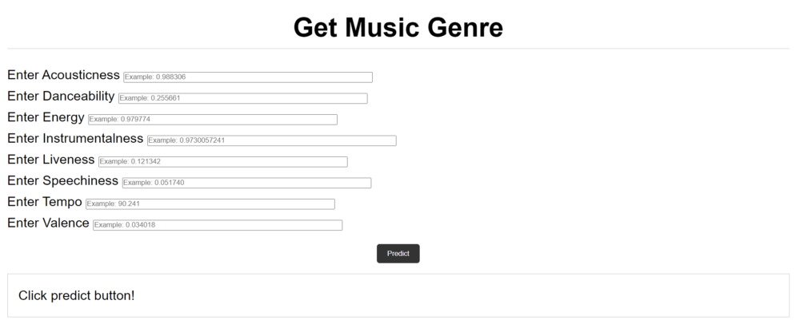Viewport: 800px width, 328px height.
Task: Click the "Enter Acousticness" label
Action: [x=63, y=75]
